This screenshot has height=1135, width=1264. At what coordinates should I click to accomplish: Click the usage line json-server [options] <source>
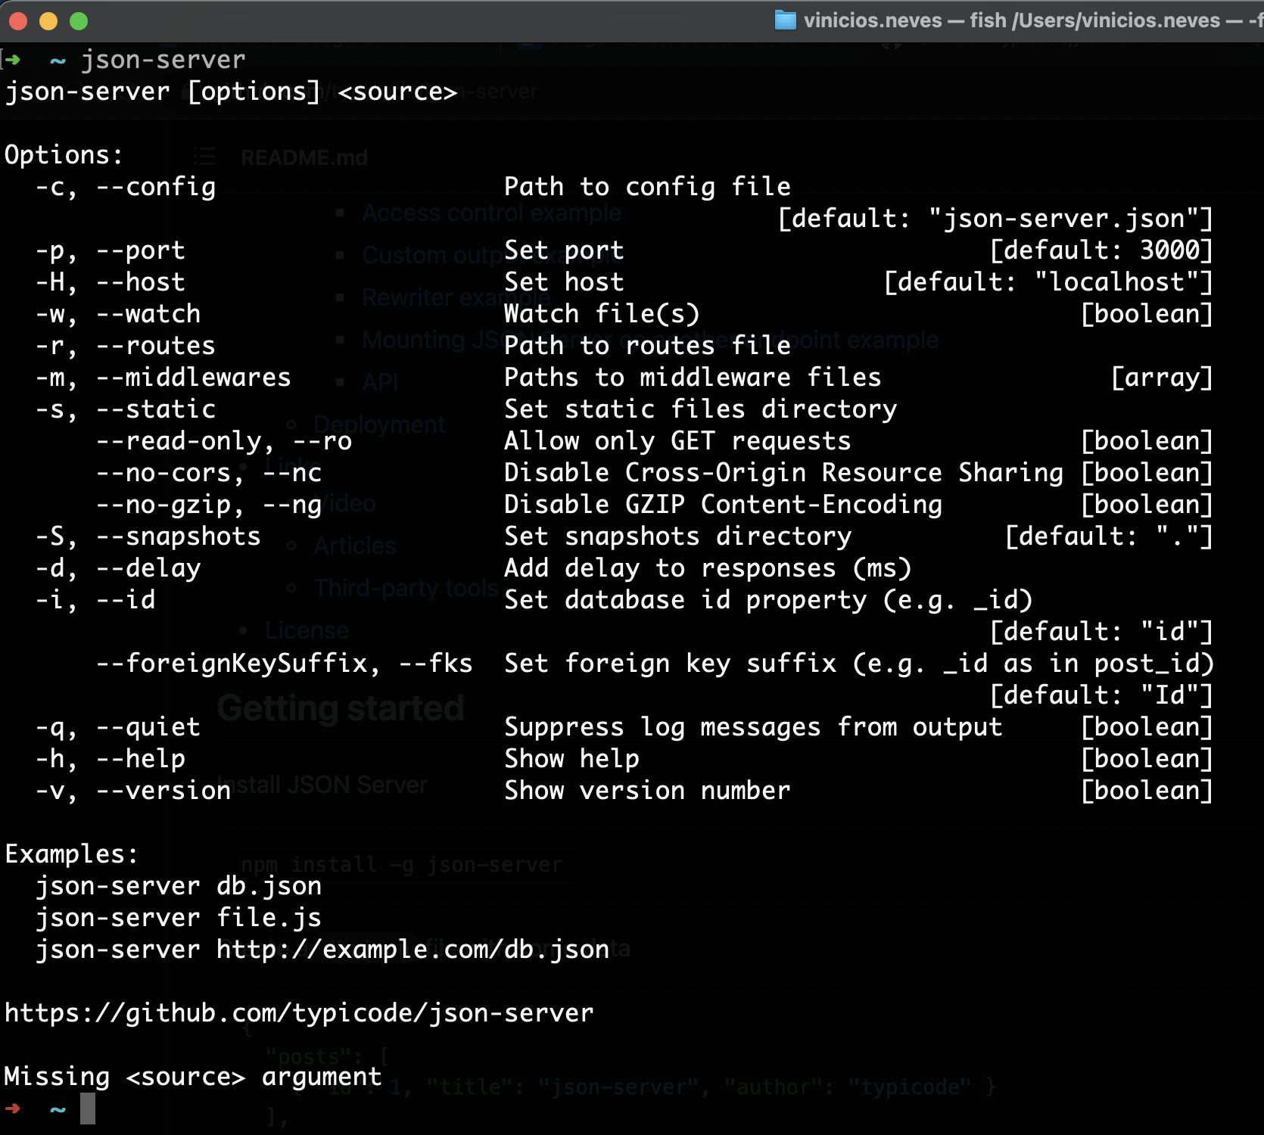click(232, 92)
